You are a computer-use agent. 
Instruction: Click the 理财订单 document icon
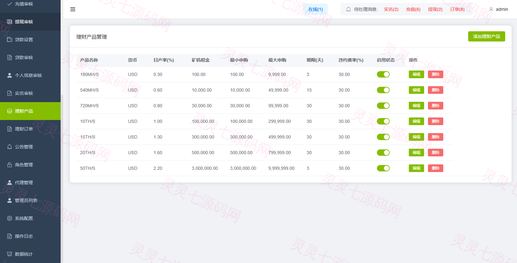point(10,129)
